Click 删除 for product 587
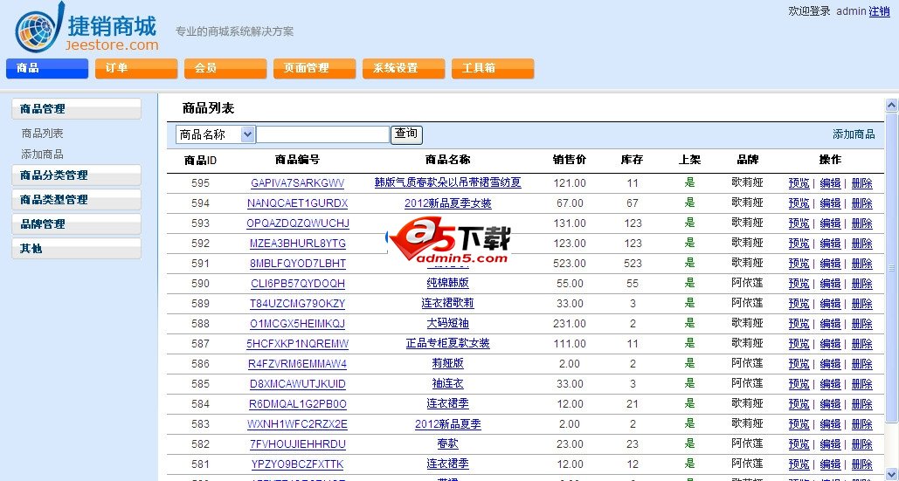The width and height of the screenshot is (899, 481). [861, 344]
